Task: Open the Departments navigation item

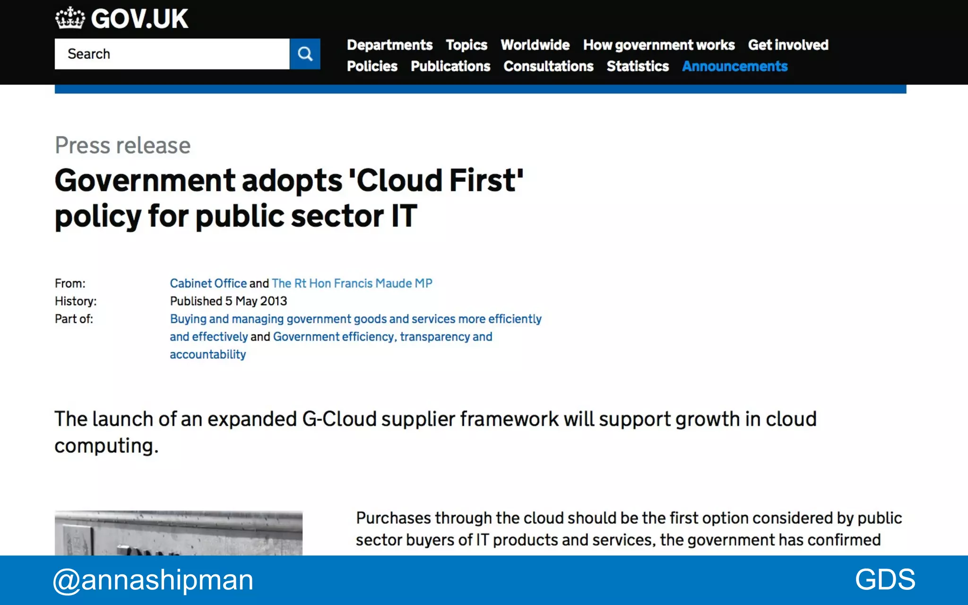Action: (389, 45)
